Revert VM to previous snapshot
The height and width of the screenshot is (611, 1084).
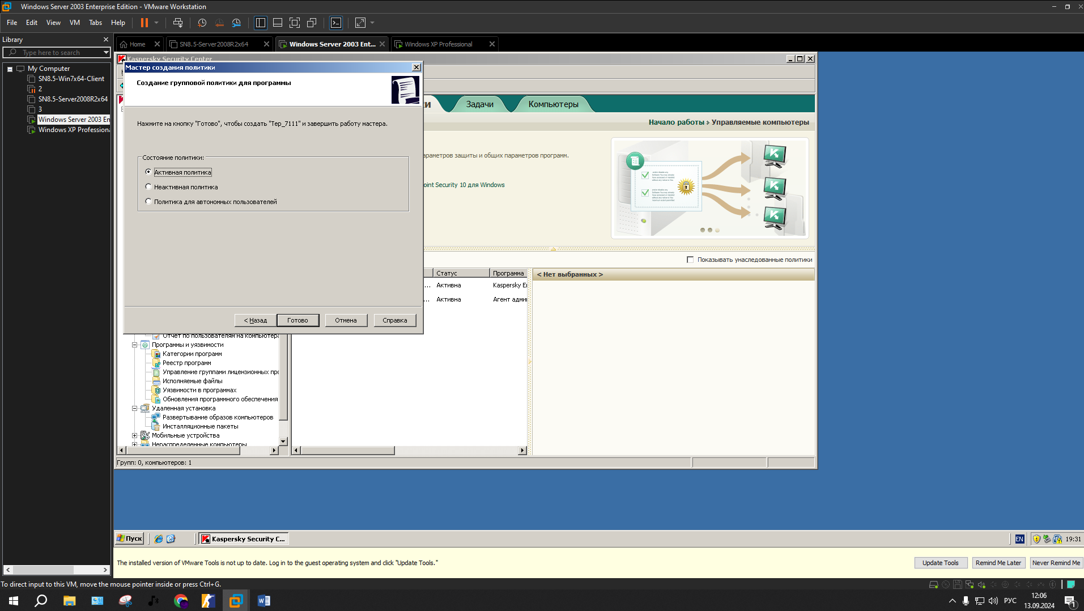click(219, 23)
